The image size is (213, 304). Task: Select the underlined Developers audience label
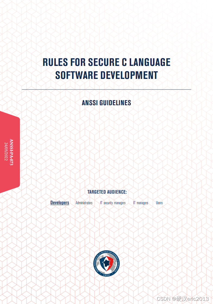60,203
